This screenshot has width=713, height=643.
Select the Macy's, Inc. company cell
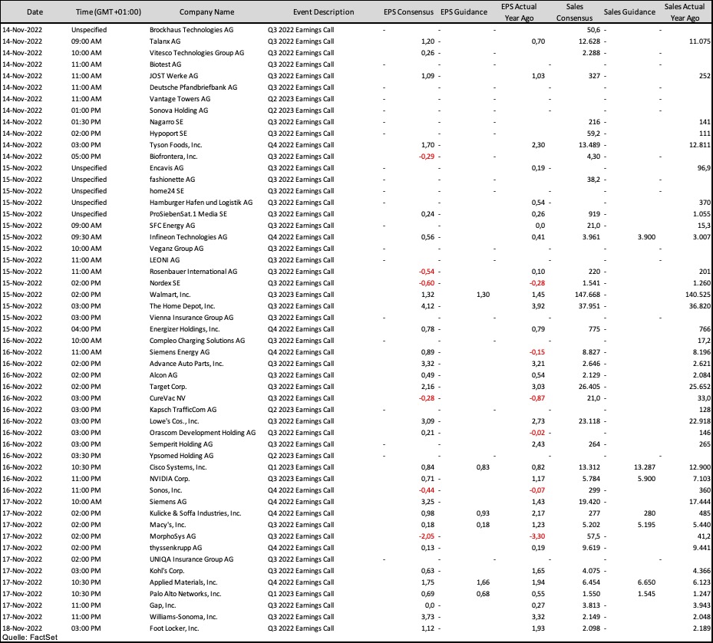(168, 526)
